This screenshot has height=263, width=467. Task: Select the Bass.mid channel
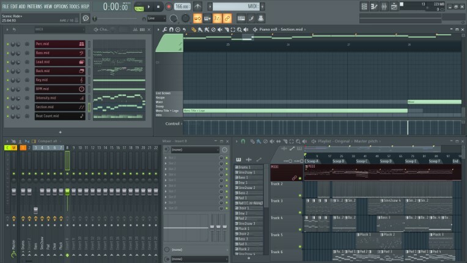pyautogui.click(x=60, y=53)
